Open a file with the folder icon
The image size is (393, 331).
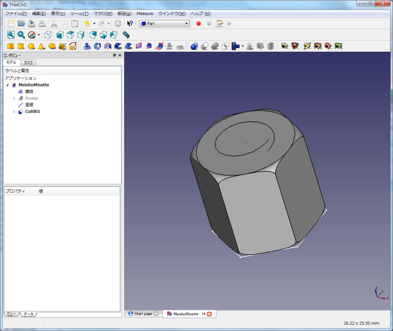click(x=21, y=23)
